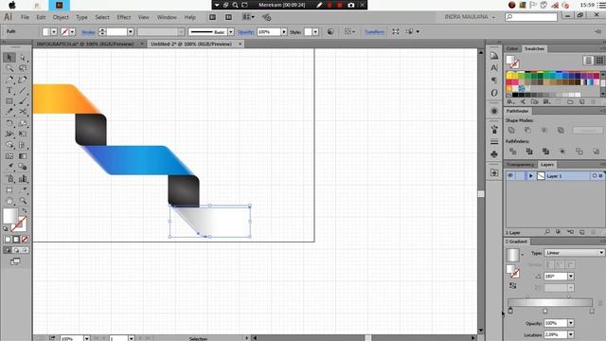The height and width of the screenshot is (341, 606).
Task: Click the Change Screen Mode icon
Action: pos(15,261)
